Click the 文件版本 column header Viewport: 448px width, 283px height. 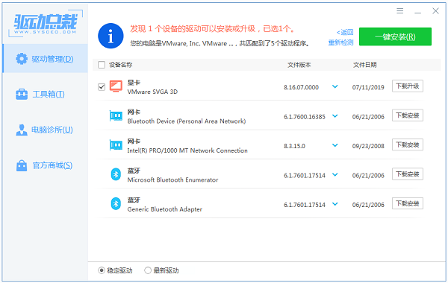point(299,65)
